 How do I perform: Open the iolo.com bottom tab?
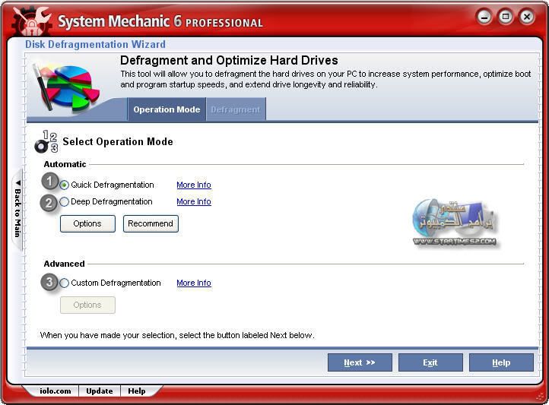55,391
